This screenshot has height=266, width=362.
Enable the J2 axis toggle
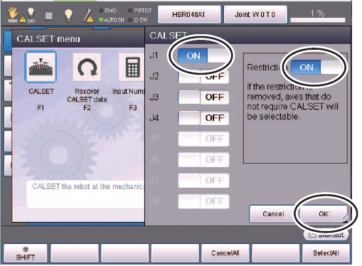click(x=203, y=76)
